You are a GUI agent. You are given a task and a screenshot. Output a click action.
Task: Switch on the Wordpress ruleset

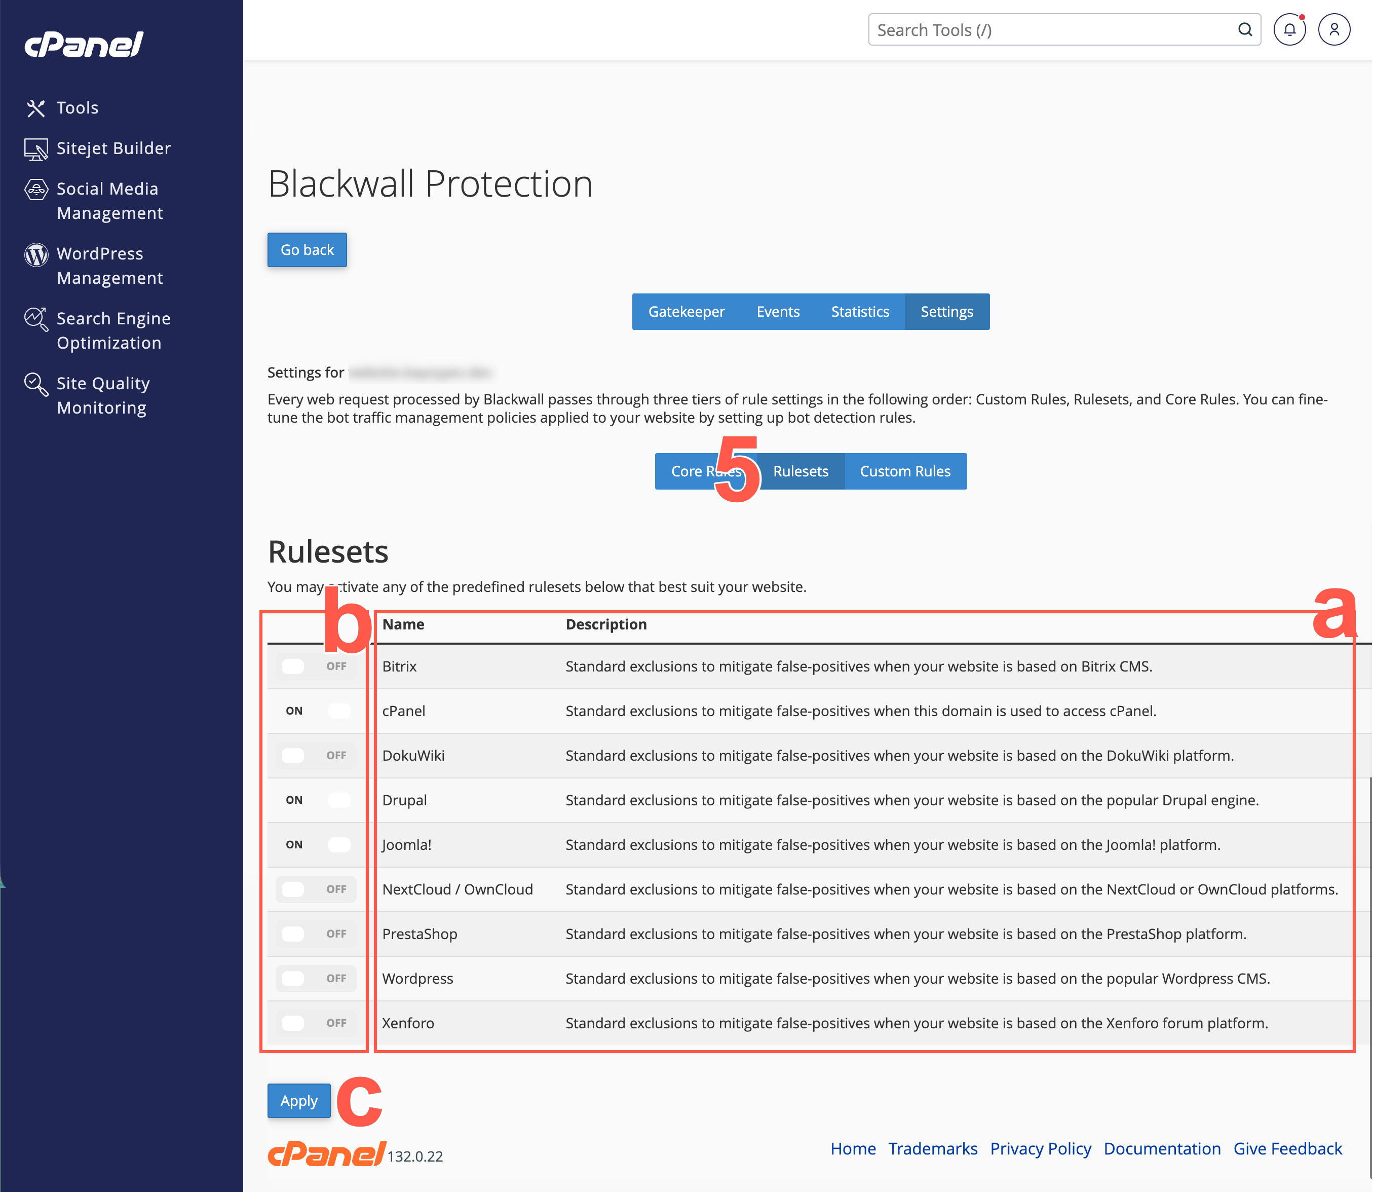(316, 979)
